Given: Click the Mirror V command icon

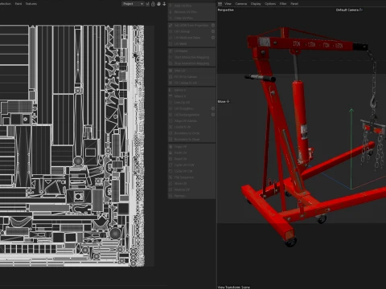Looking at the screenshot, I should [170, 96].
